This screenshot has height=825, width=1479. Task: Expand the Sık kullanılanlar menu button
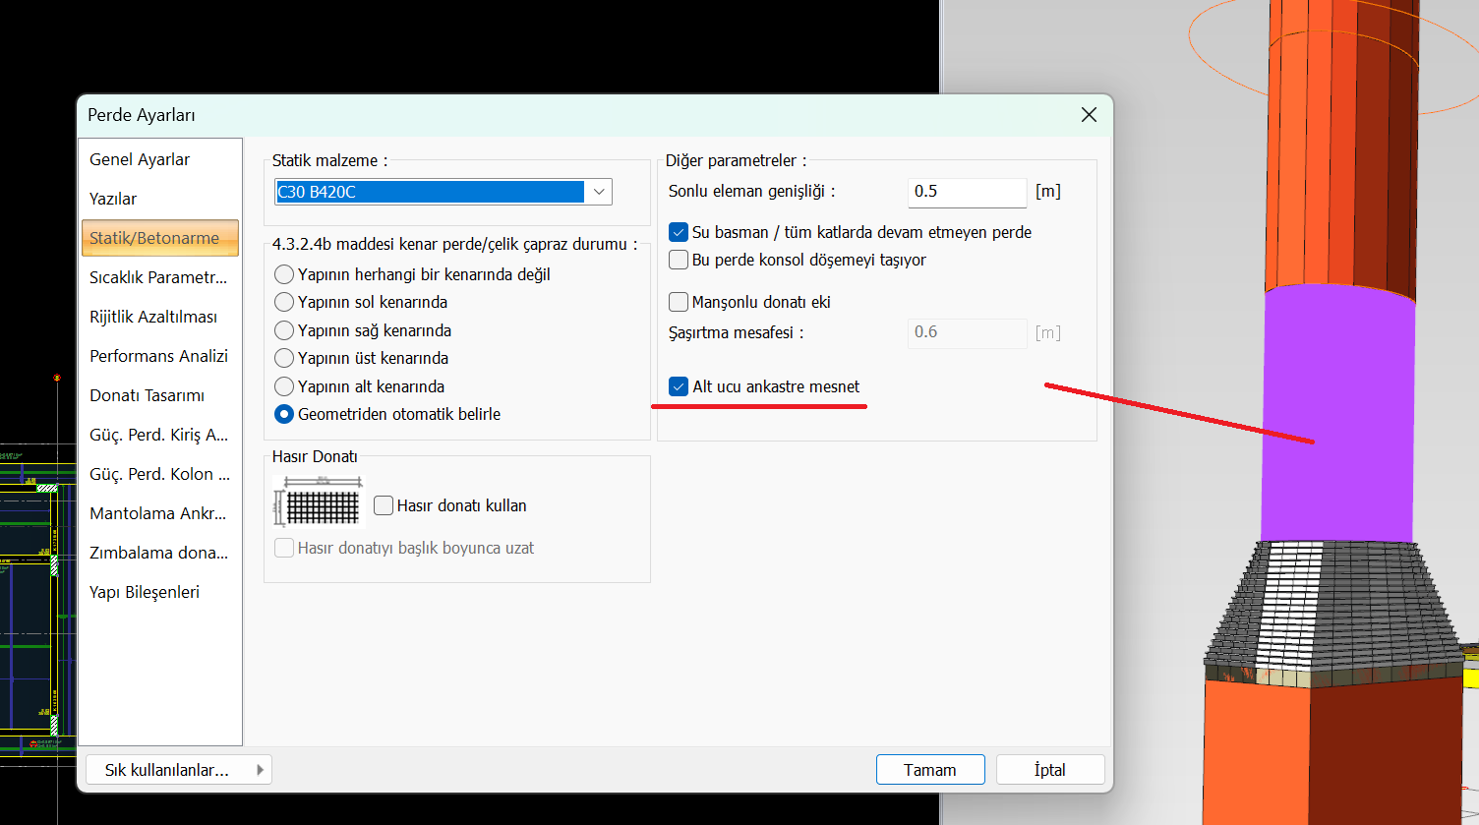[x=178, y=770]
